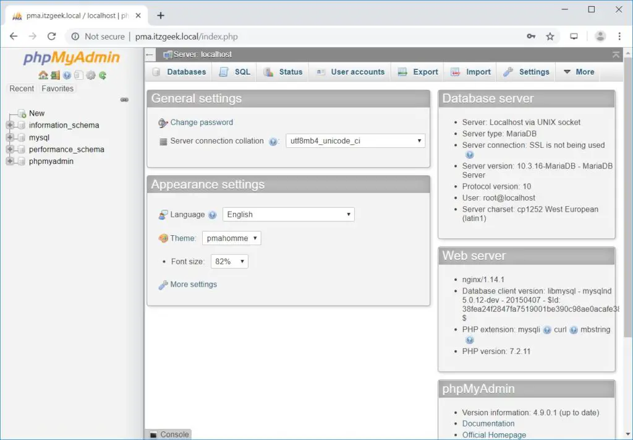This screenshot has width=633, height=440.
Task: Click the cast media icon in Chrome toolbar
Action: 574,37
